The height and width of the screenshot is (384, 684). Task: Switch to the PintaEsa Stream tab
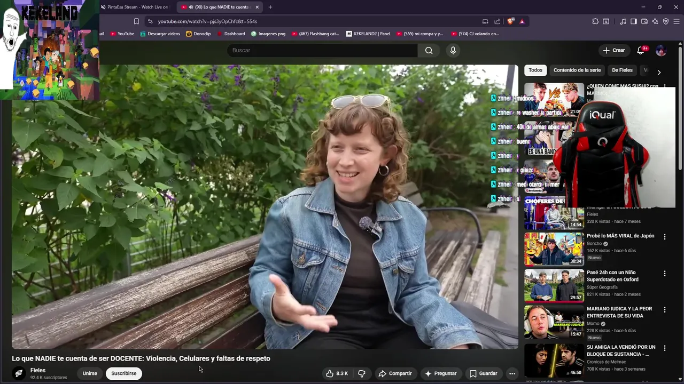135,7
